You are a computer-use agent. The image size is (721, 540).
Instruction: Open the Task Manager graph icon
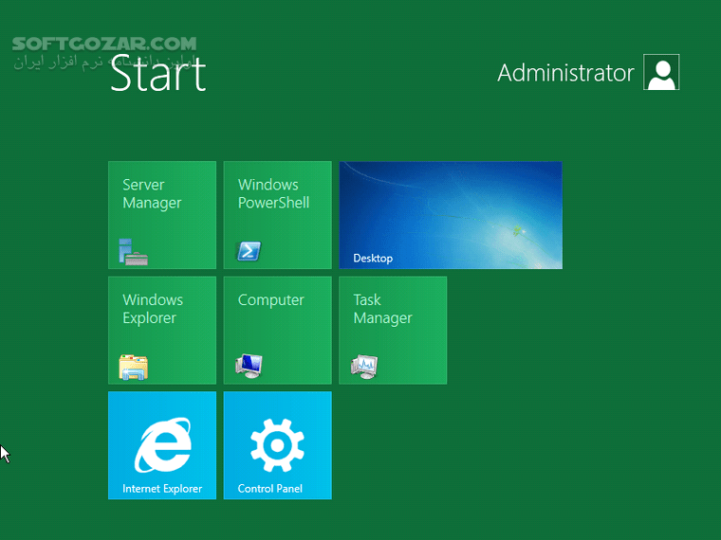tap(364, 365)
